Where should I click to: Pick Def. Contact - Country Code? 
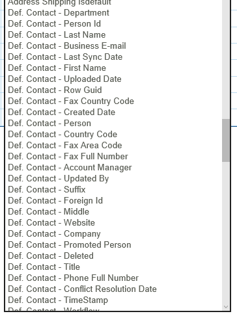click(x=113, y=135)
